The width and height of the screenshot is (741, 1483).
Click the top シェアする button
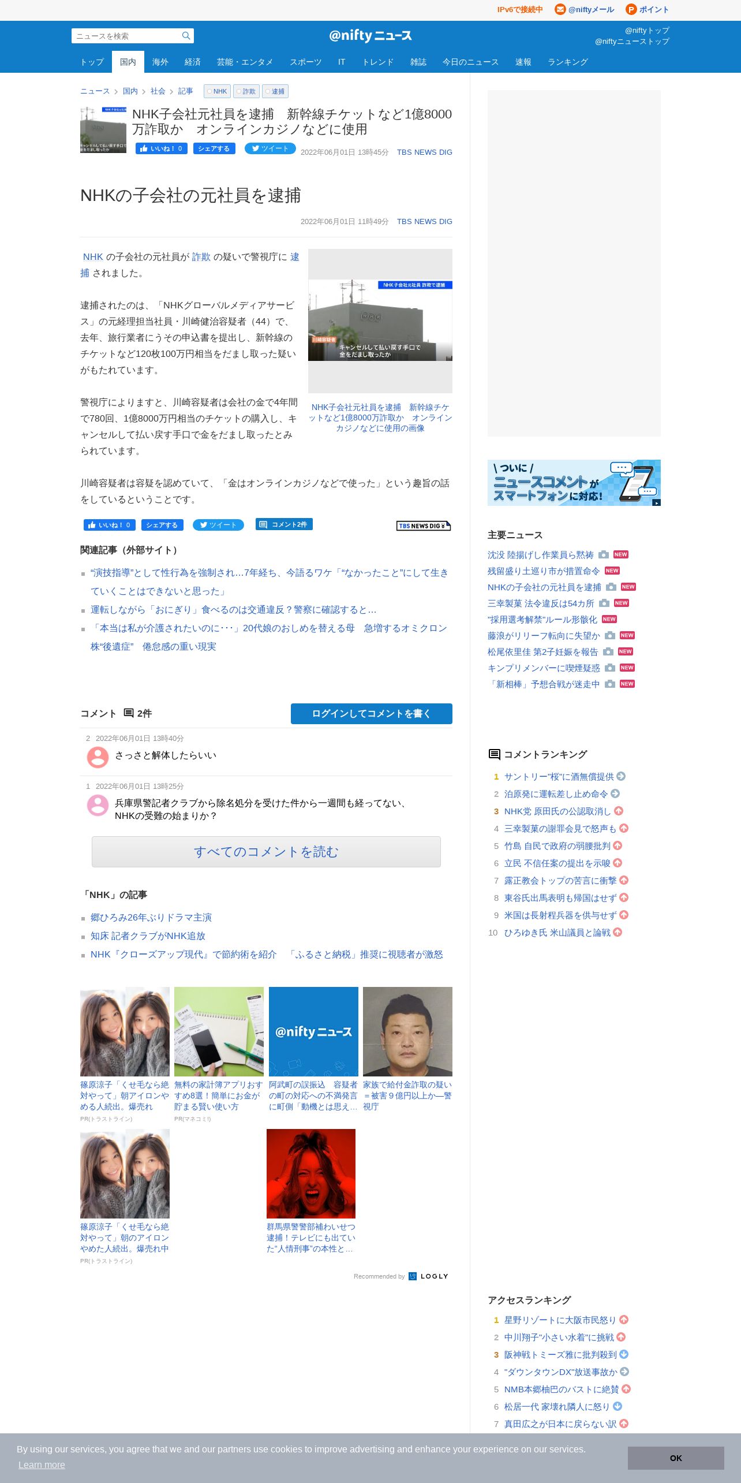(214, 148)
